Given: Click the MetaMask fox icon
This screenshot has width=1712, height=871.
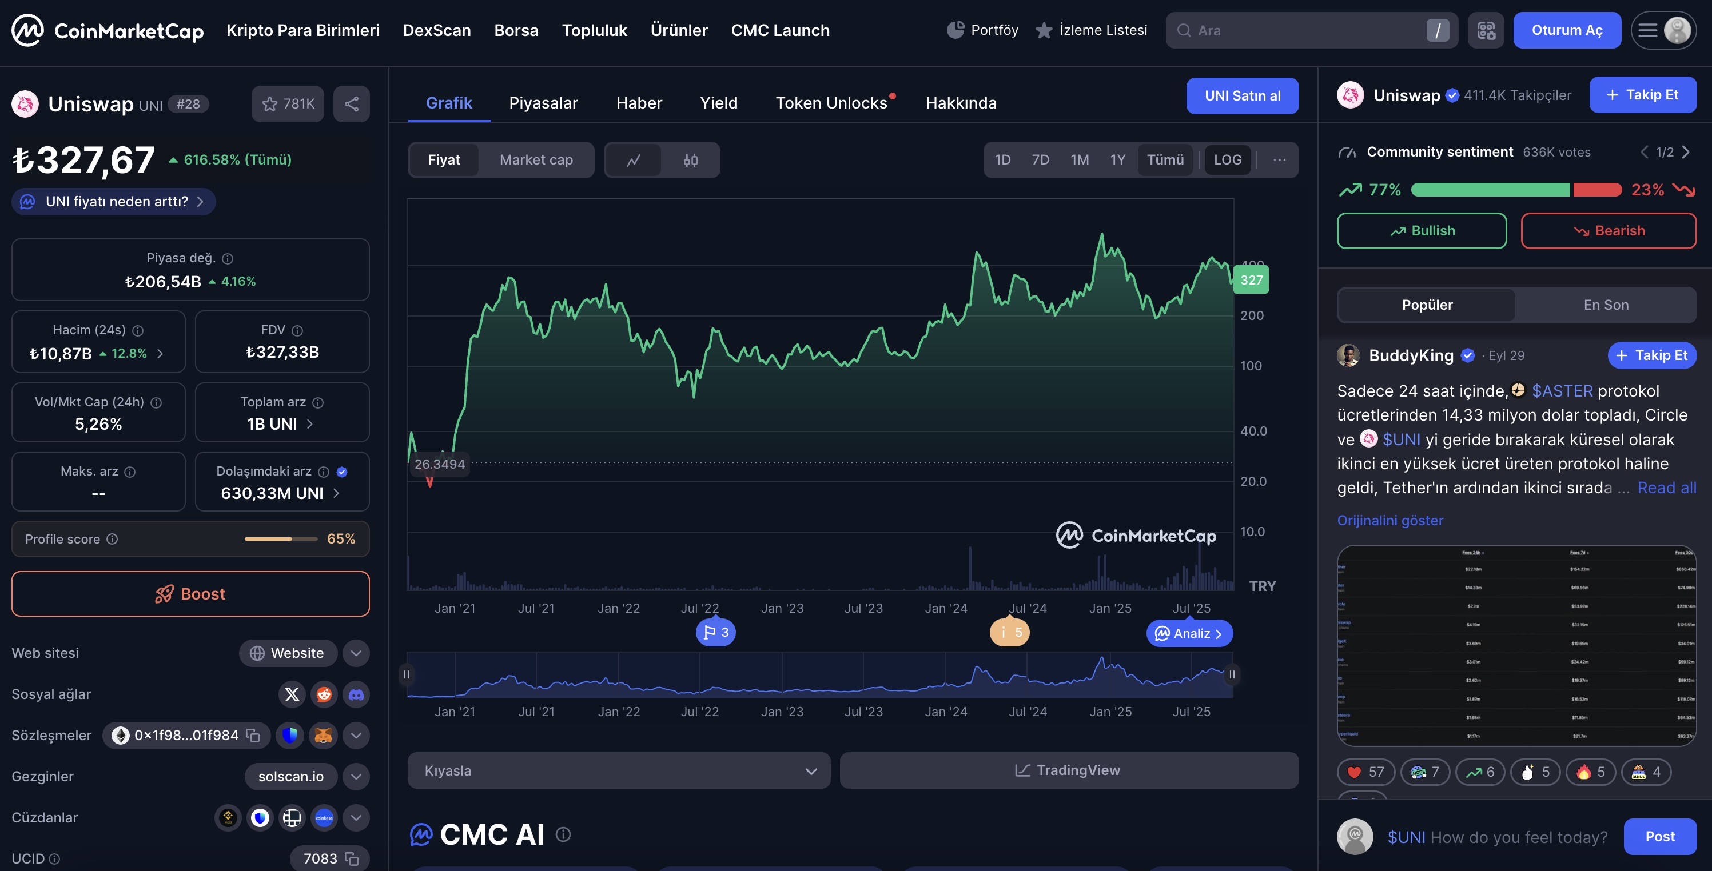Looking at the screenshot, I should tap(324, 736).
